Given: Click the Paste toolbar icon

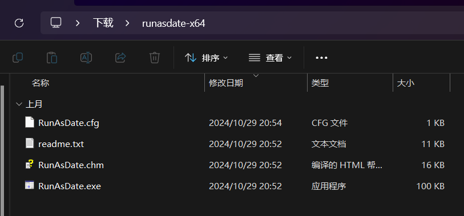Looking at the screenshot, I should (52, 58).
